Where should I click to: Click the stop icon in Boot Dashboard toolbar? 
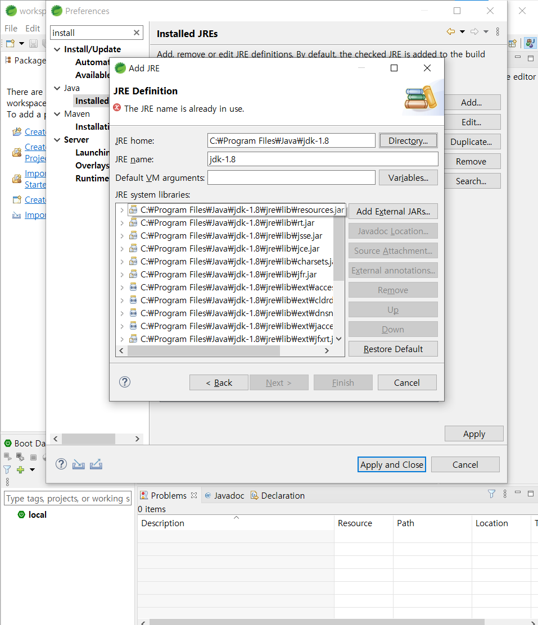click(34, 457)
